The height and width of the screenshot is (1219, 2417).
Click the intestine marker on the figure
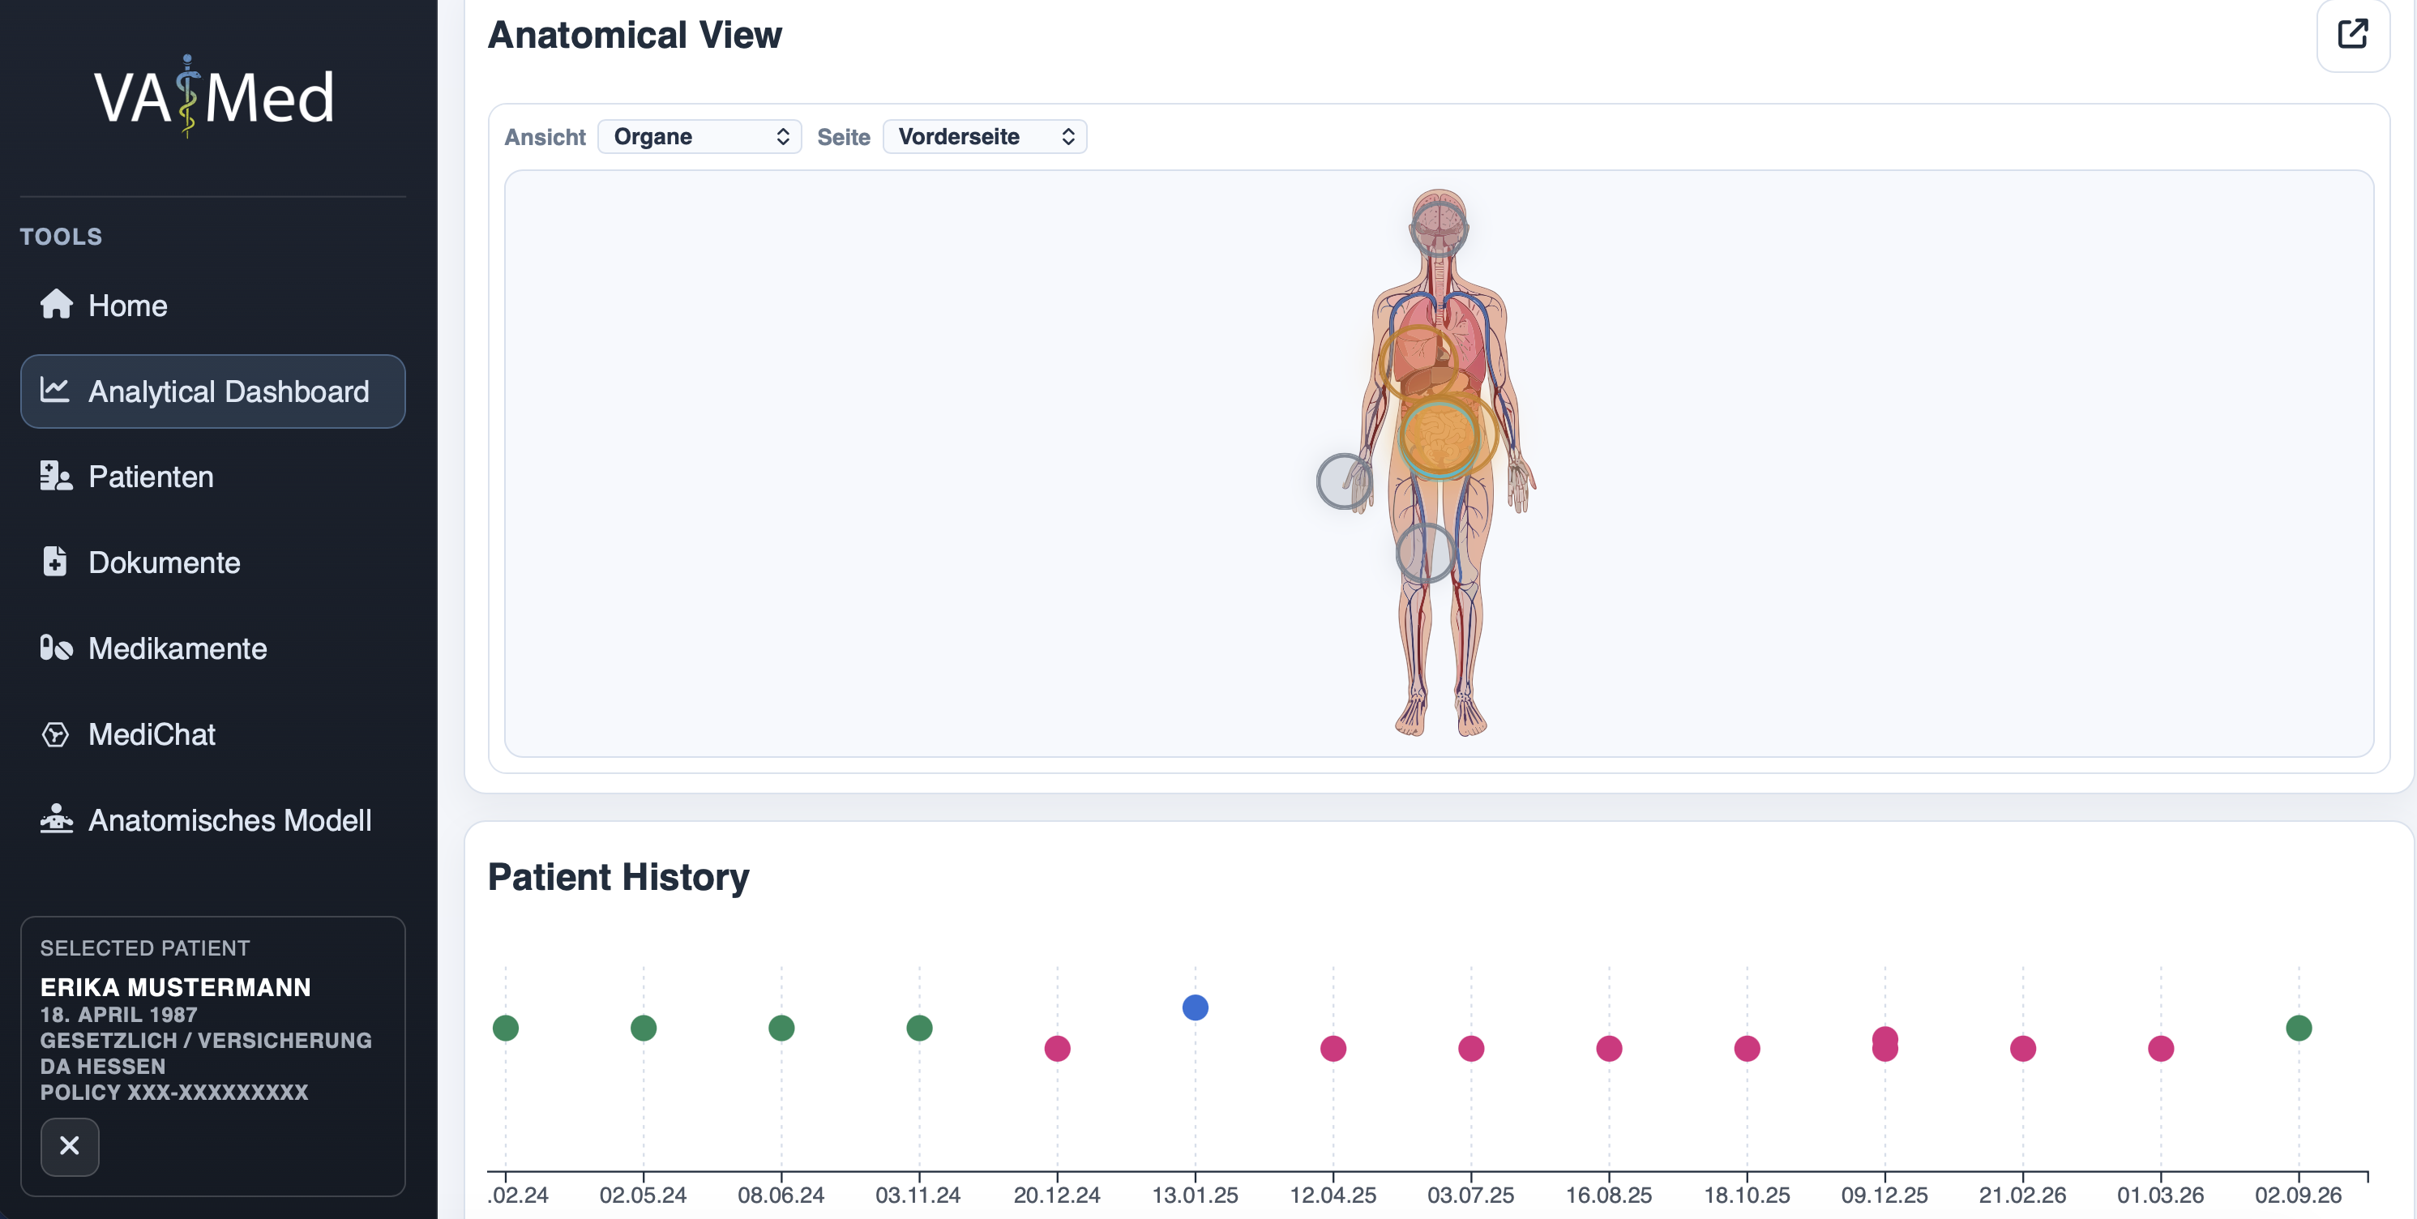click(x=1439, y=438)
